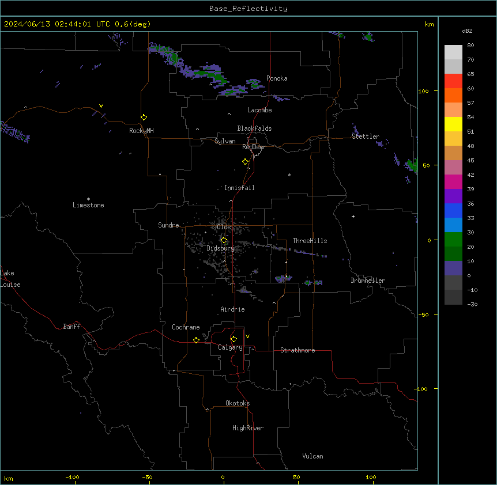Screen dimensions: 497x485
Task: Click the Banff town label
Action: pos(71,327)
